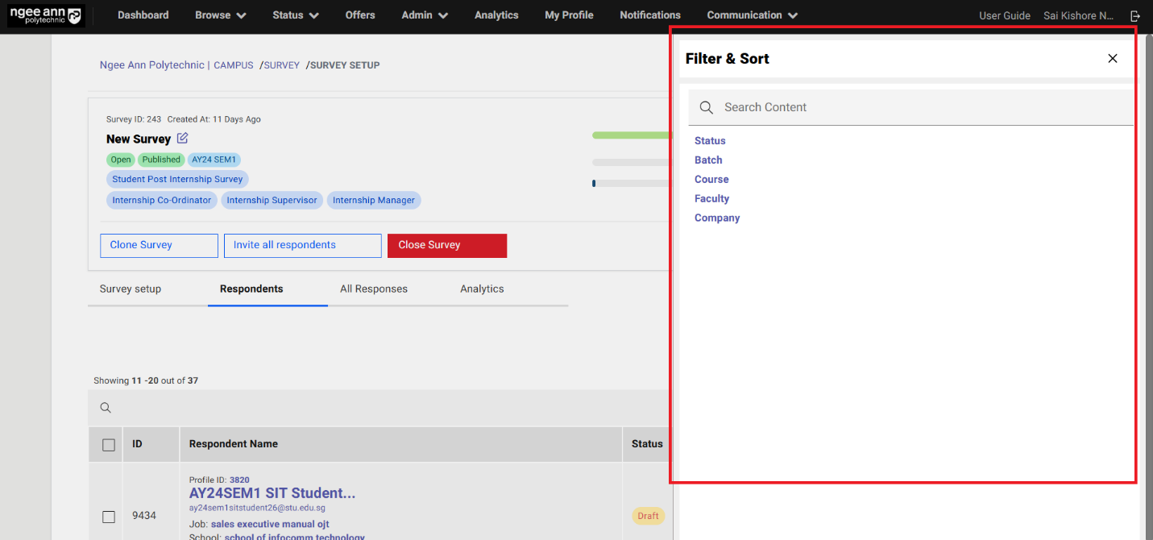Open the Communication dropdown menu
The height and width of the screenshot is (540, 1153).
click(752, 15)
